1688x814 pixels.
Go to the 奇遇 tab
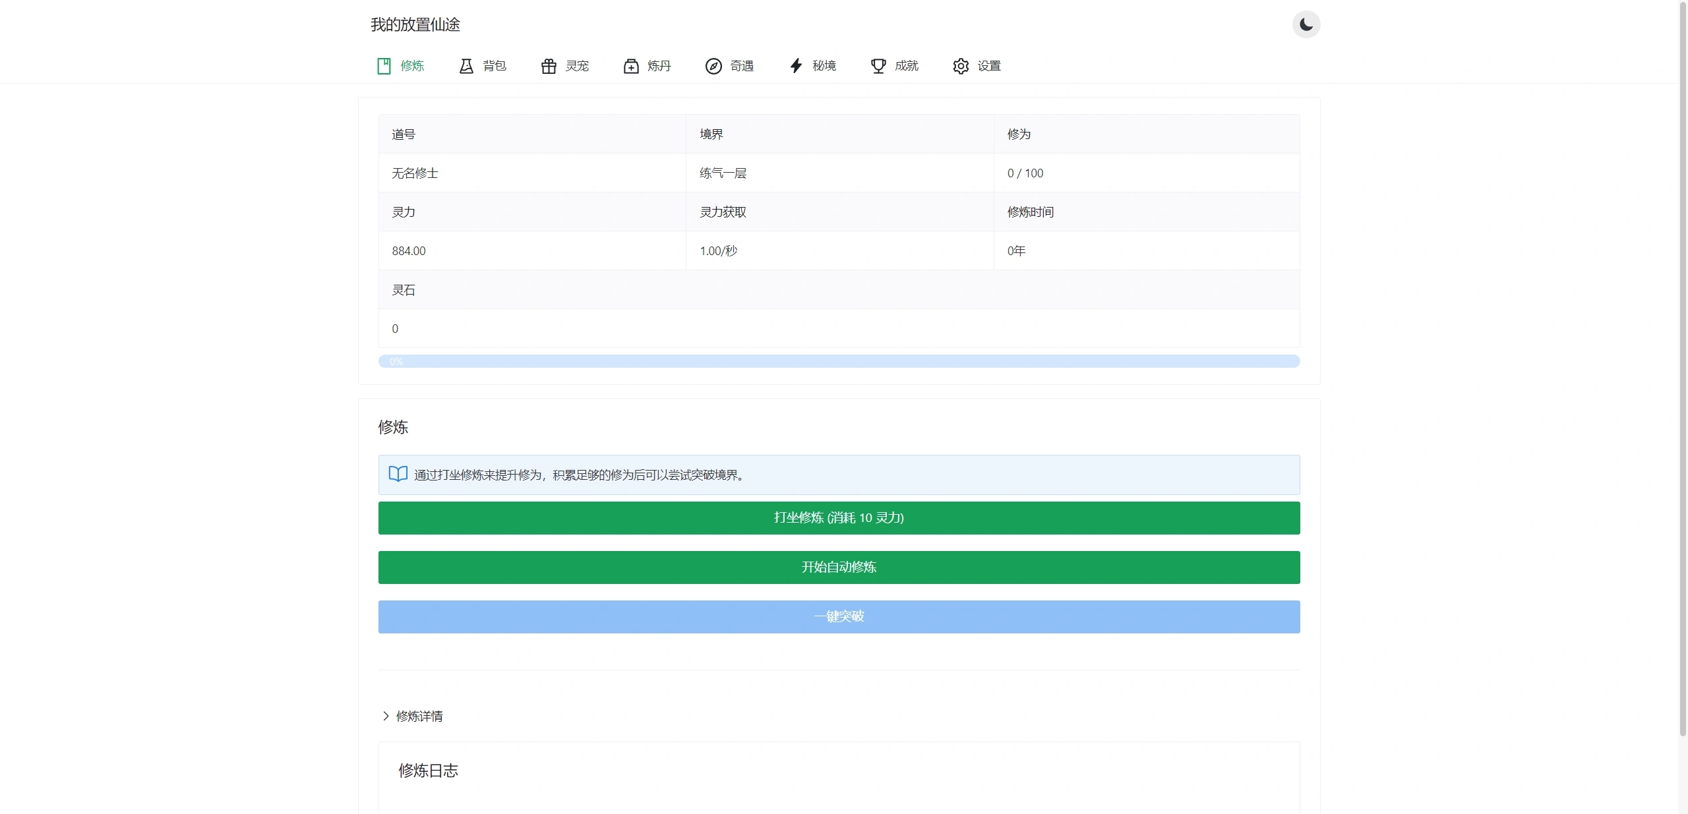pos(742,66)
